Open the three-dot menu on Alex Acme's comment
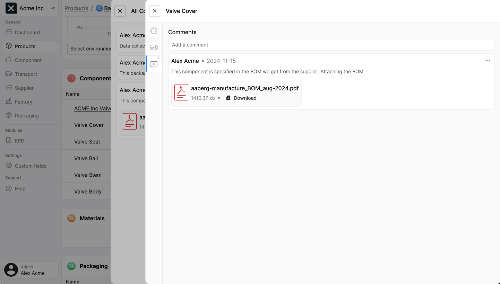Image resolution: width=500 pixels, height=284 pixels. (x=488, y=61)
